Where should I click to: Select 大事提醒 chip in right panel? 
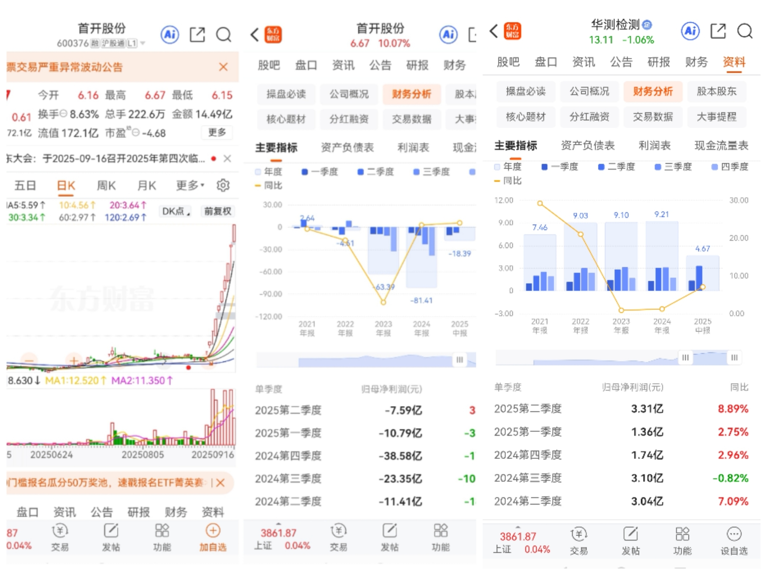tap(717, 117)
